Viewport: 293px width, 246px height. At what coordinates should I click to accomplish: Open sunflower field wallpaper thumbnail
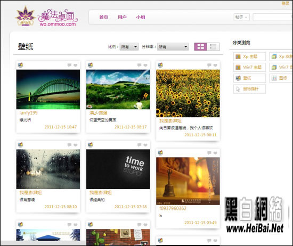[x=188, y=93]
